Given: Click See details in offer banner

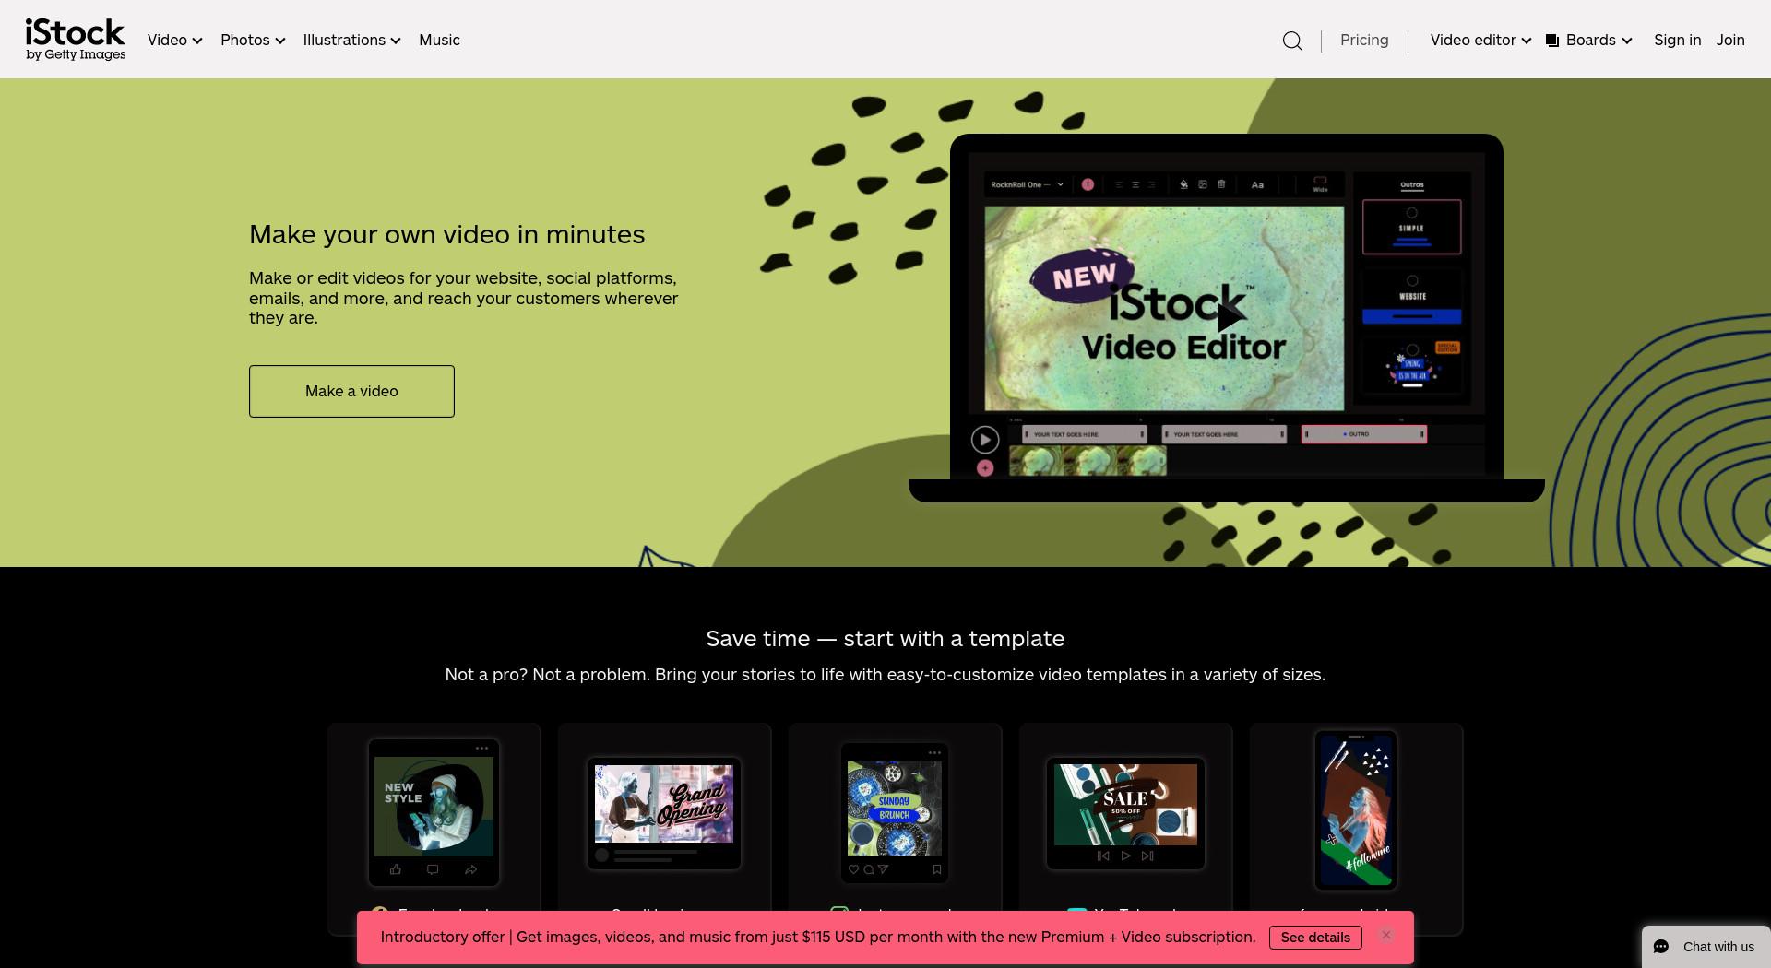Looking at the screenshot, I should tap(1315, 938).
